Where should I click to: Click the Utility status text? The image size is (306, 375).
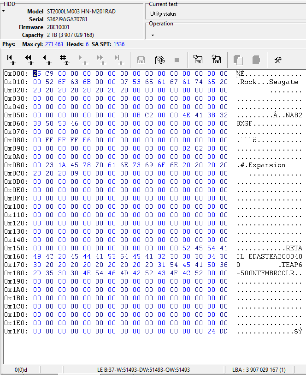tap(163, 14)
